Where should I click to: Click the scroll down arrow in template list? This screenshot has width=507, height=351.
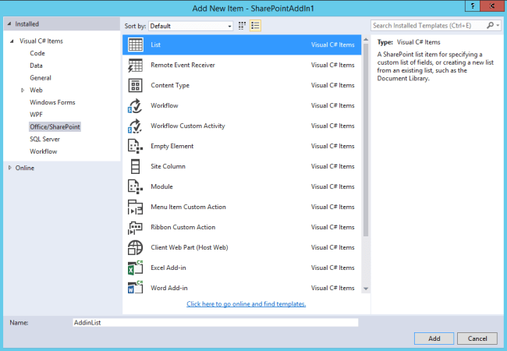click(366, 289)
